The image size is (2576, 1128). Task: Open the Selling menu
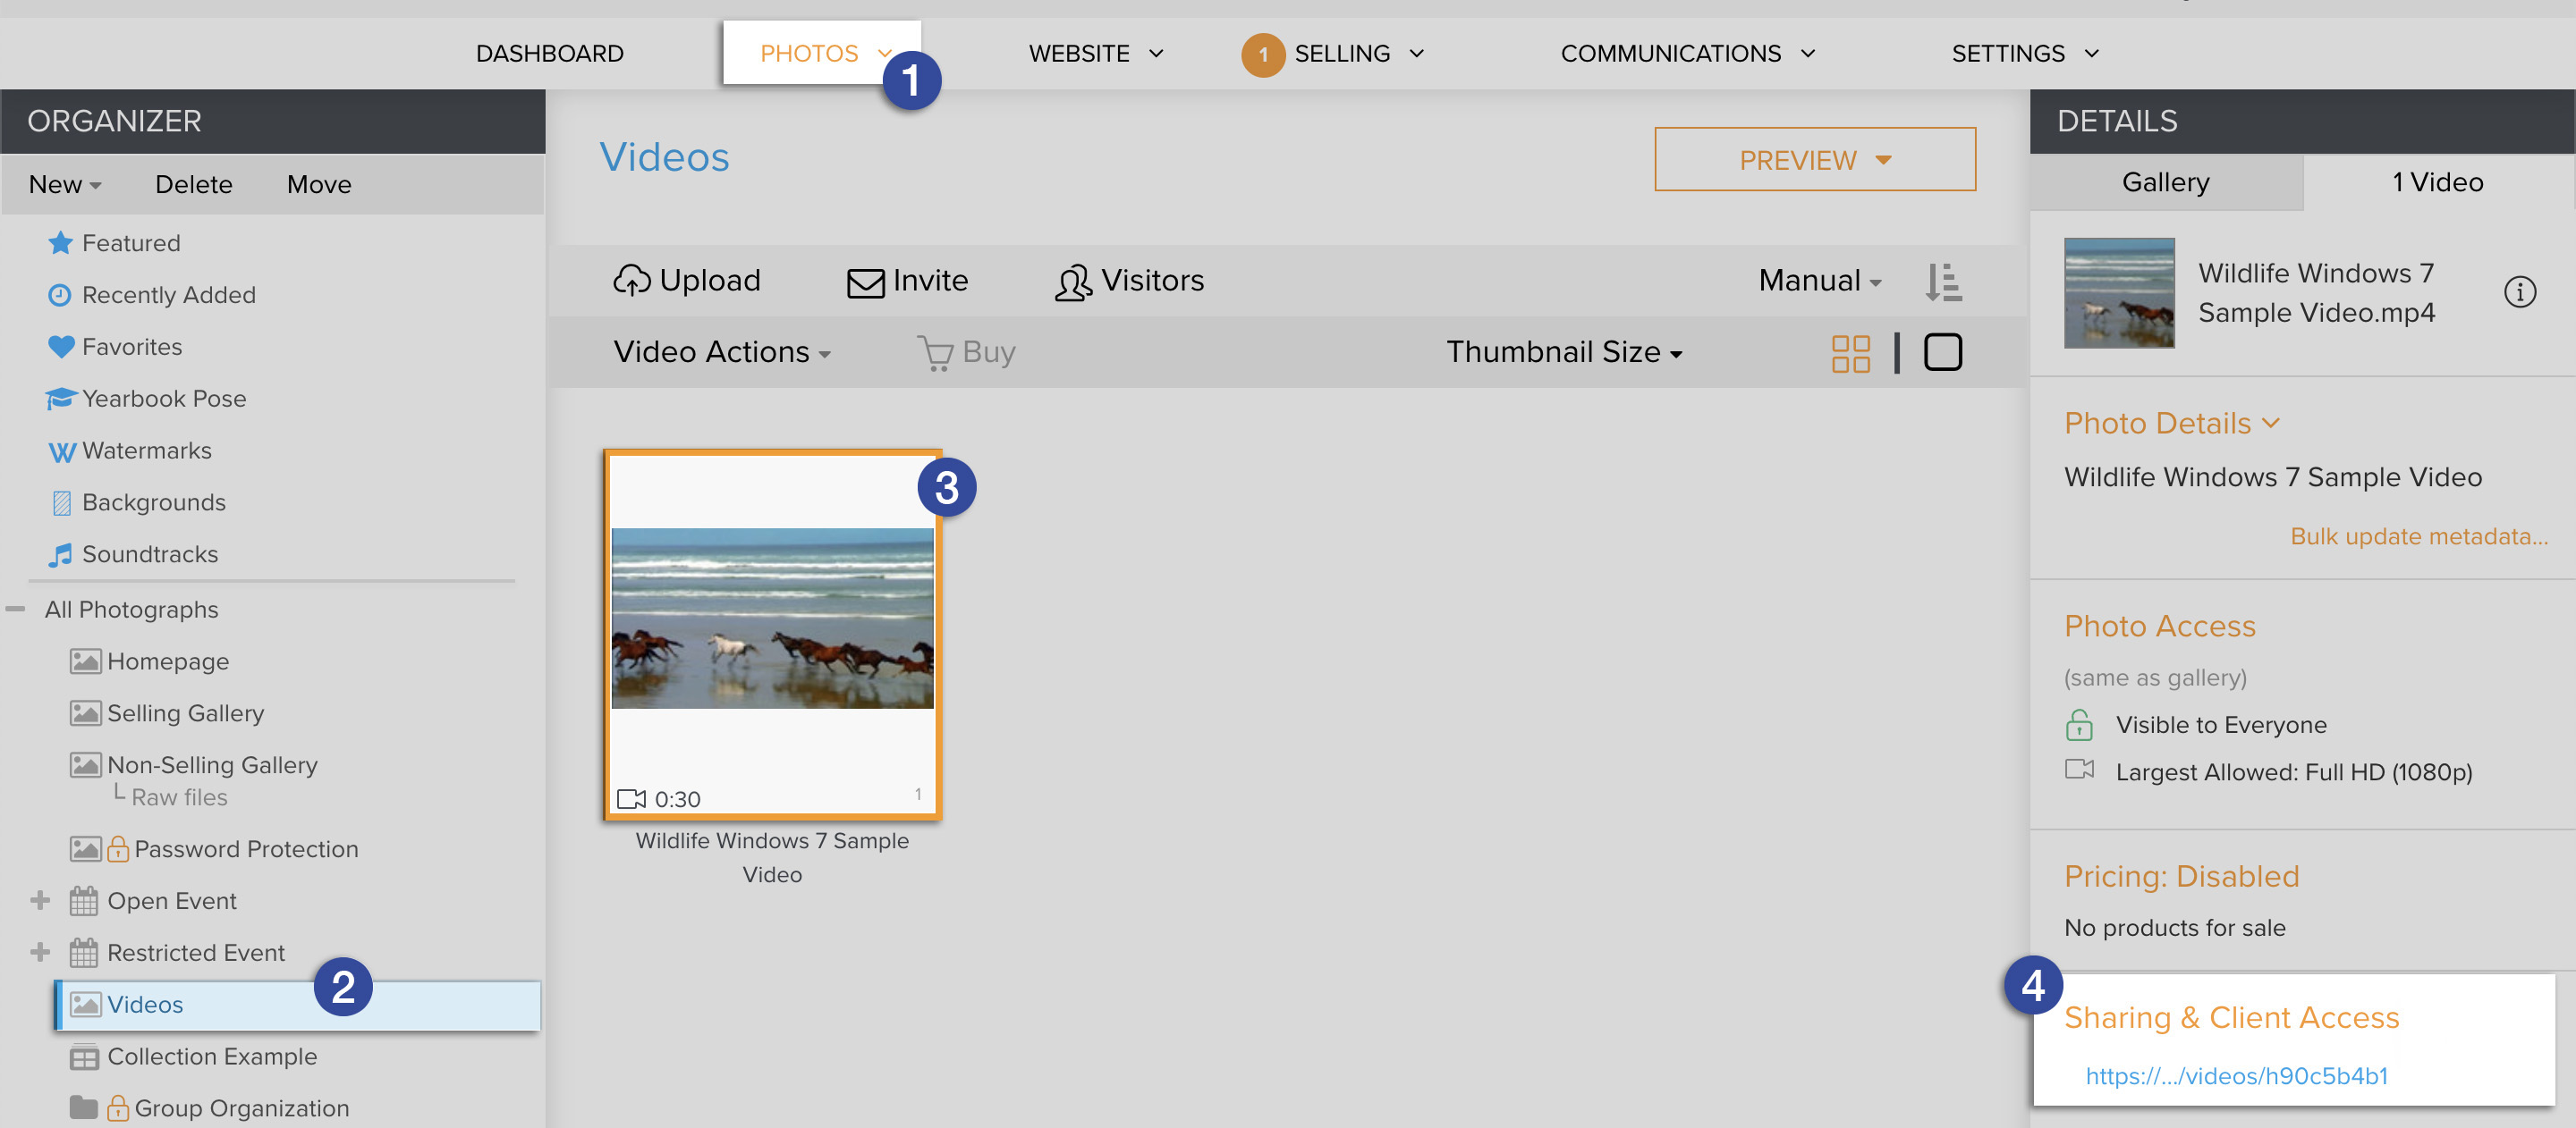(x=1358, y=54)
